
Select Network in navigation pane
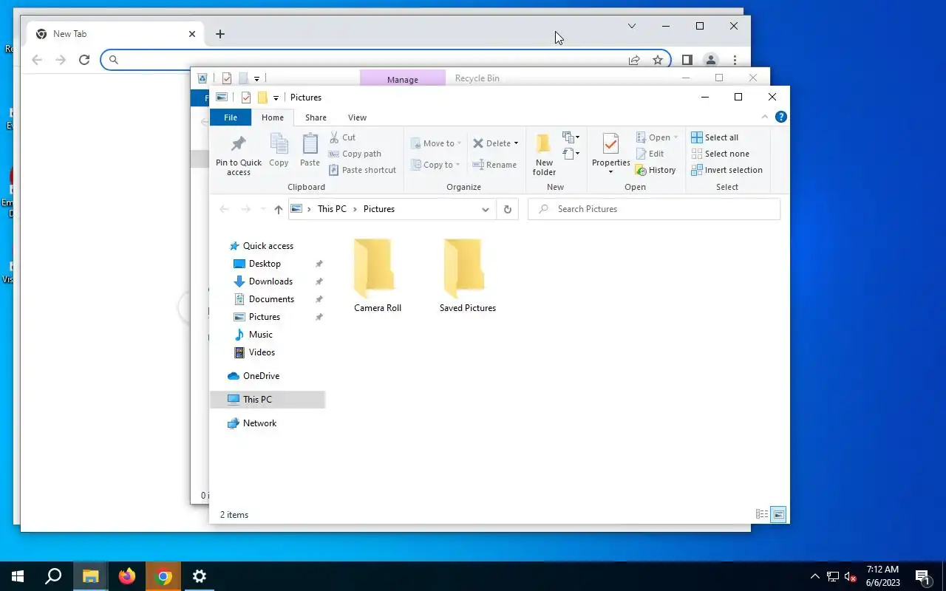(259, 423)
